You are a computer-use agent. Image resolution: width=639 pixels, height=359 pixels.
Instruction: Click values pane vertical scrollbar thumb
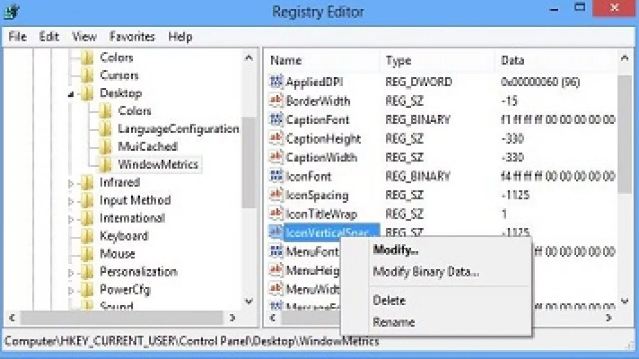[625, 134]
